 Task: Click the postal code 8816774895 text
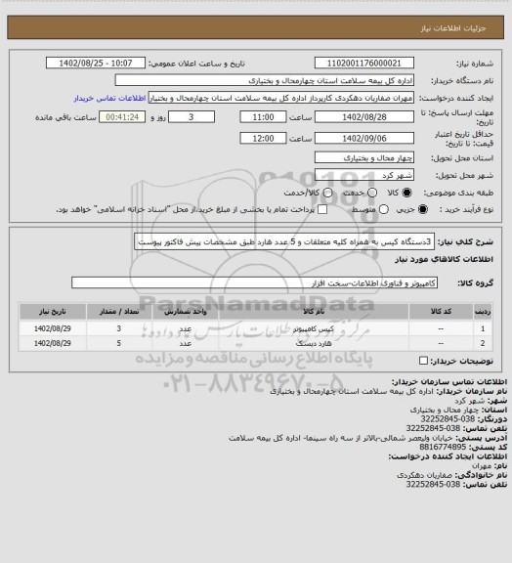(x=443, y=447)
